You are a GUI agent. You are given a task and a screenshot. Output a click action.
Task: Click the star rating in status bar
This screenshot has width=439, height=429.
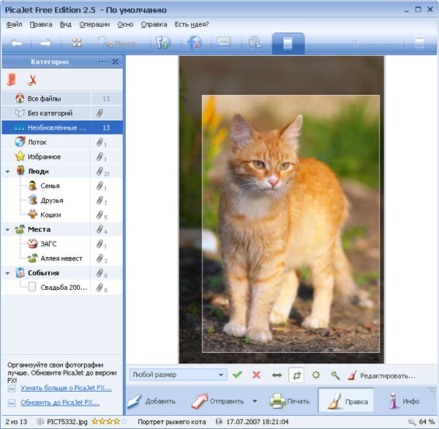click(x=109, y=422)
